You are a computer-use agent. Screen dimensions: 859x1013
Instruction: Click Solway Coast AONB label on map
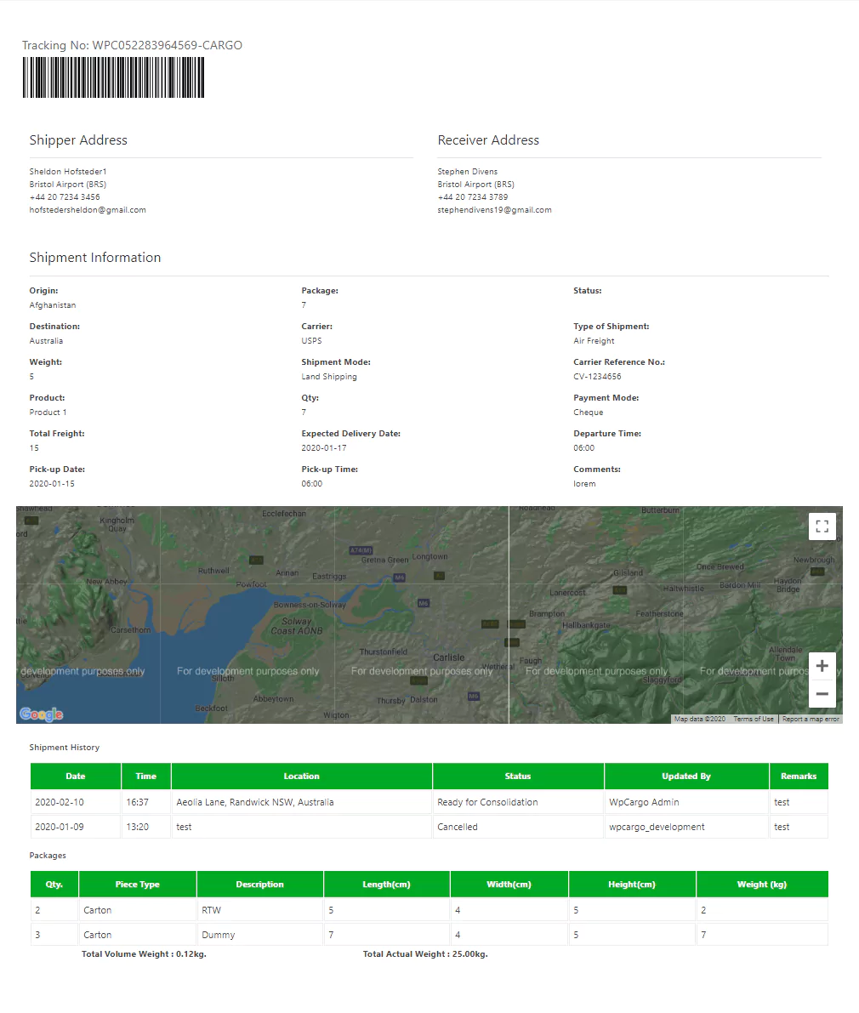point(297,626)
